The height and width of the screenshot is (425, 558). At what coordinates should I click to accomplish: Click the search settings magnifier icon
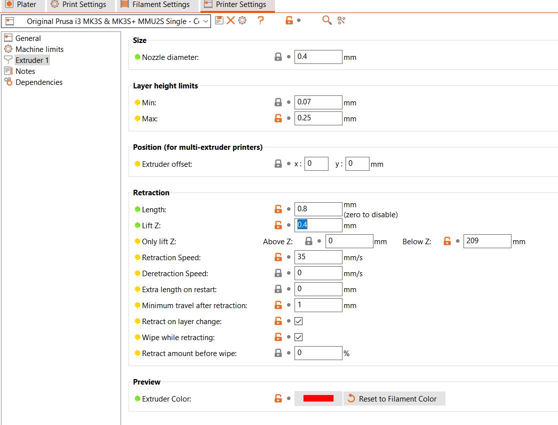[x=327, y=20]
